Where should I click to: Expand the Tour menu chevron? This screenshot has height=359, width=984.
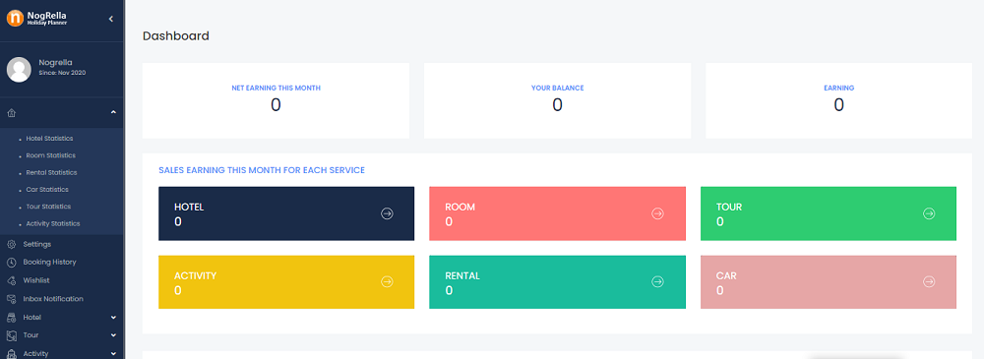(113, 335)
